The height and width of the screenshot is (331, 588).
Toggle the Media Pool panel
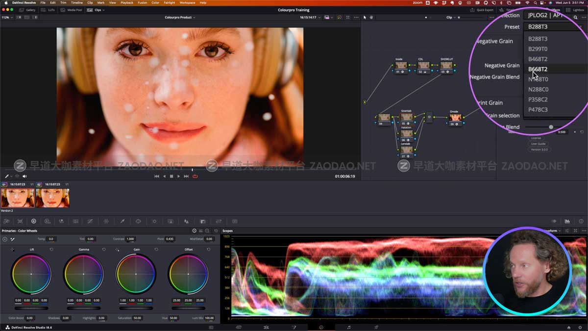72,10
